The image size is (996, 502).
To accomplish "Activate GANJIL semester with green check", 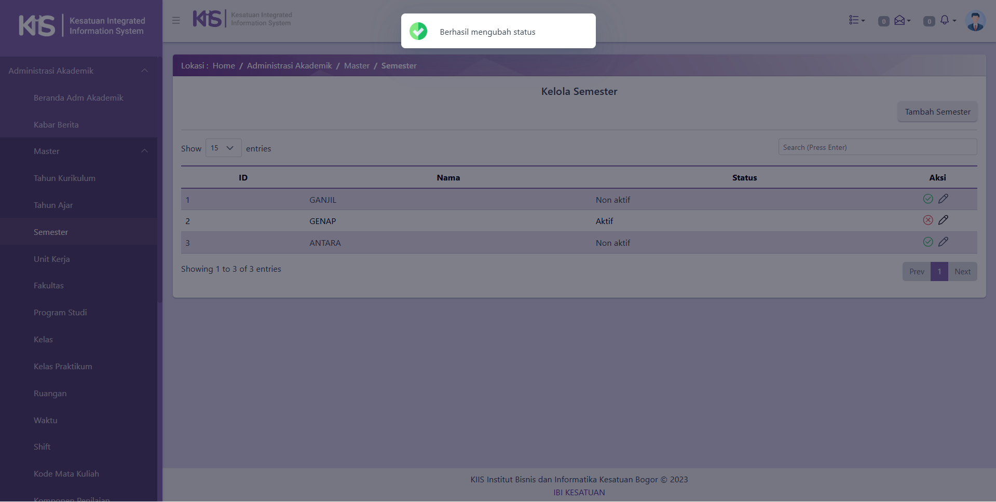I will [x=928, y=199].
